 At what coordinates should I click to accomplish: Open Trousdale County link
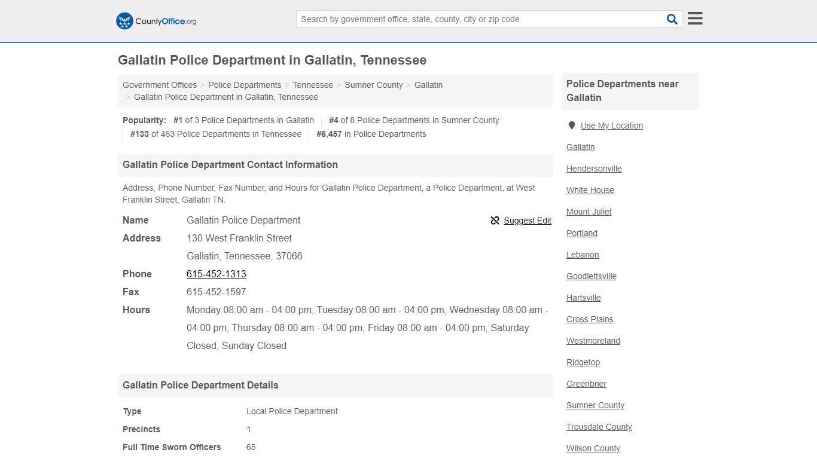tap(599, 427)
